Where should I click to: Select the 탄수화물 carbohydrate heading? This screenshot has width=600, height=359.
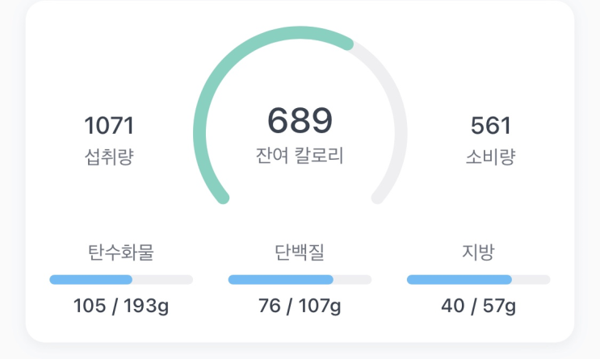coord(121,253)
